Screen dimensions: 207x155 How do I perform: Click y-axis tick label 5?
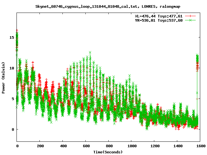point(13,99)
